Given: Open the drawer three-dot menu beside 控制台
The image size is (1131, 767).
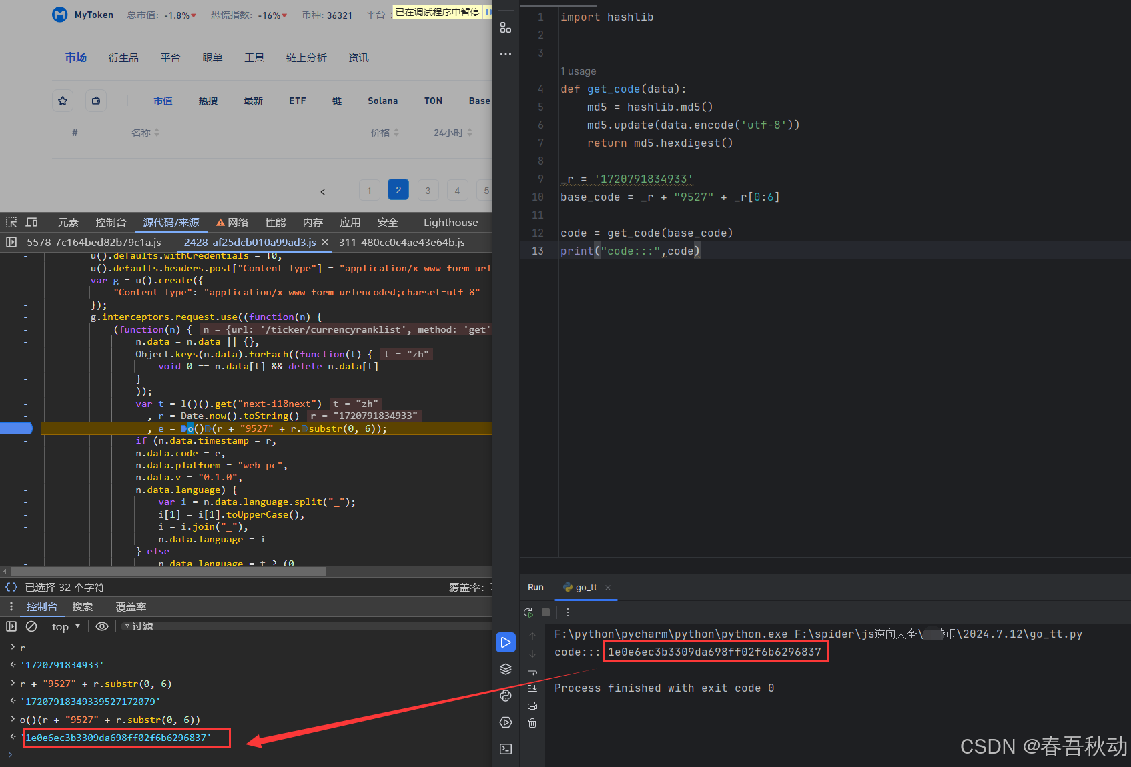Looking at the screenshot, I should (11, 606).
